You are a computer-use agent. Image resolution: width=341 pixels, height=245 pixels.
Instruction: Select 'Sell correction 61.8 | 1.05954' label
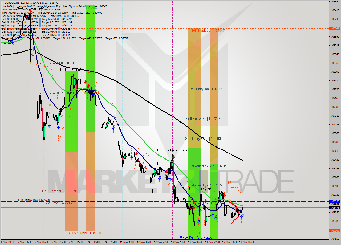208,185
